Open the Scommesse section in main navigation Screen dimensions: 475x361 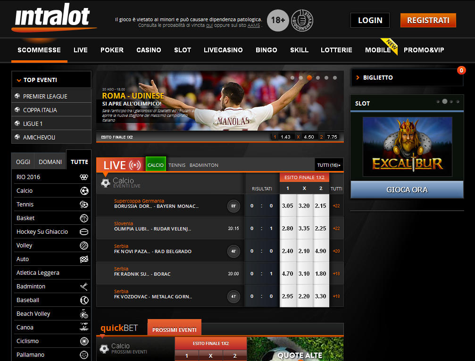click(39, 50)
